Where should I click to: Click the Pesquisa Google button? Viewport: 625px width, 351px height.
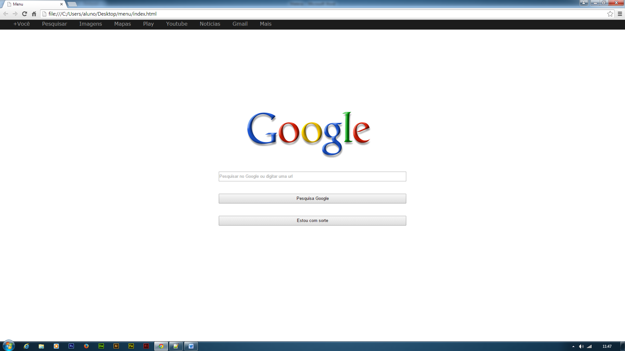[x=312, y=199]
